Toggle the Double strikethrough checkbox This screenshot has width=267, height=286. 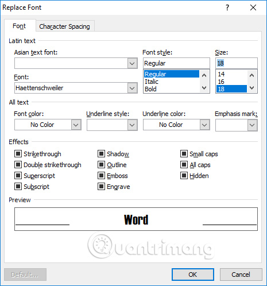[x=18, y=165]
